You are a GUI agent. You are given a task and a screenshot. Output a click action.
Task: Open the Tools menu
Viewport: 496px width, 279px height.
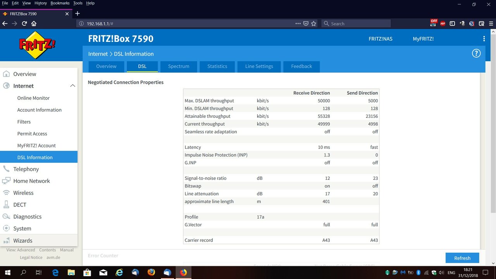click(78, 3)
